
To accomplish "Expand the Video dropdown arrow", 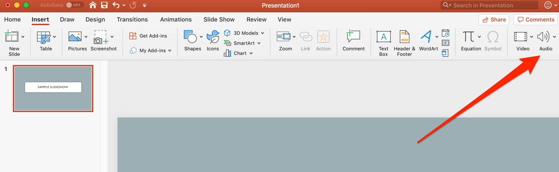I will click(x=531, y=37).
